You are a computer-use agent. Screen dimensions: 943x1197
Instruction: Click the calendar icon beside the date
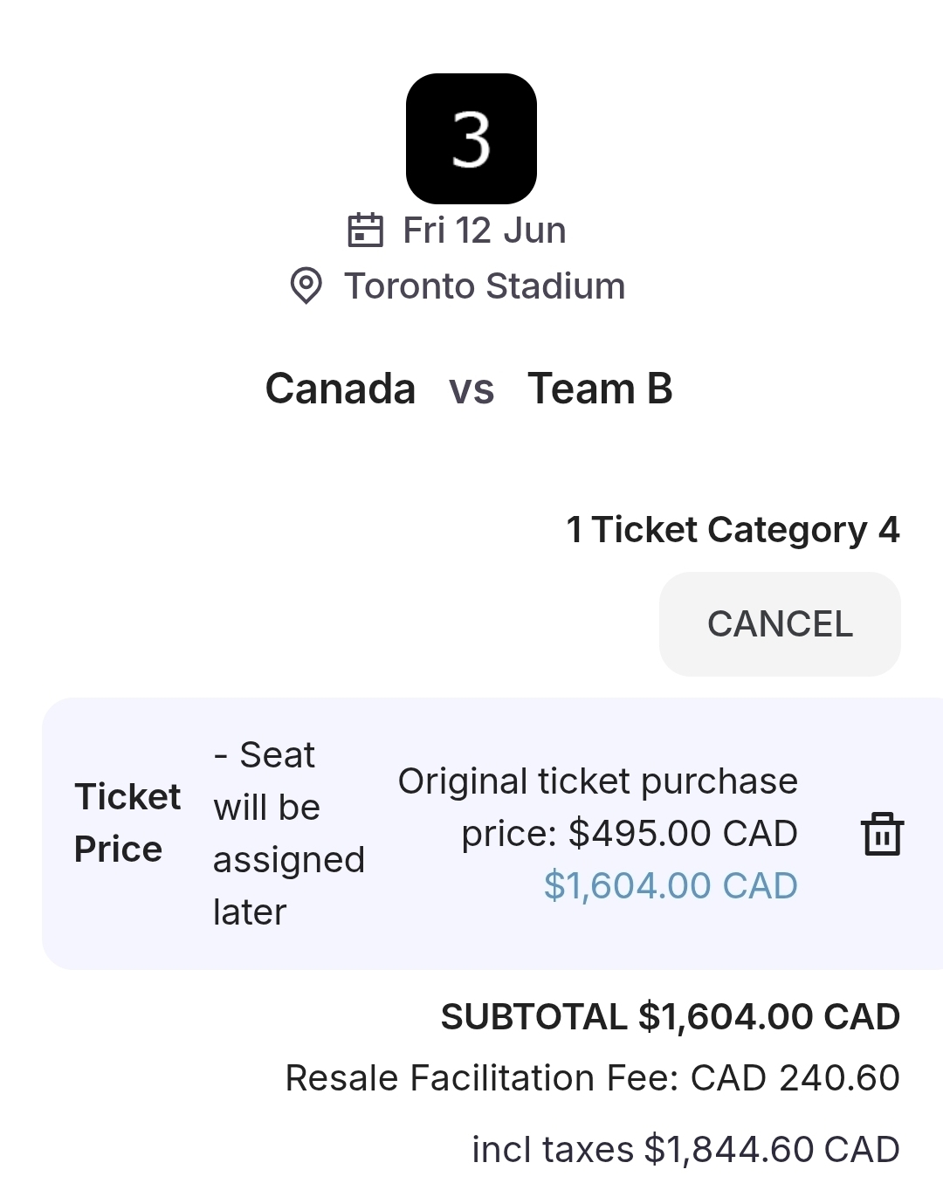click(x=365, y=230)
